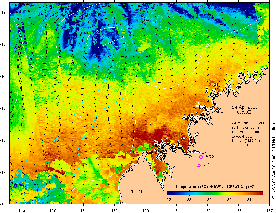
Task: Click the longitude axis label 122
Action: click(x=114, y=211)
